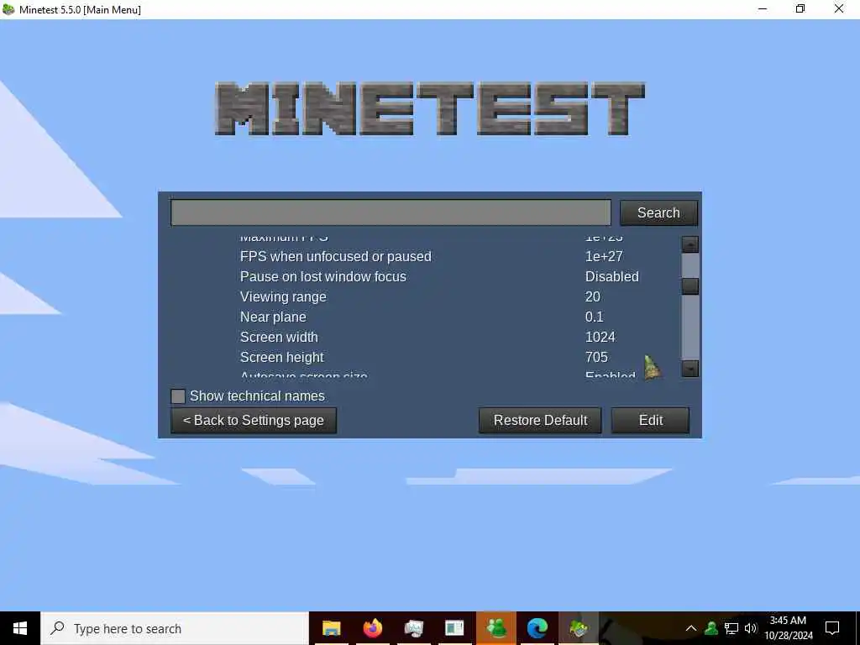The image size is (860, 645).
Task: Go back to Settings page
Action: (254, 420)
